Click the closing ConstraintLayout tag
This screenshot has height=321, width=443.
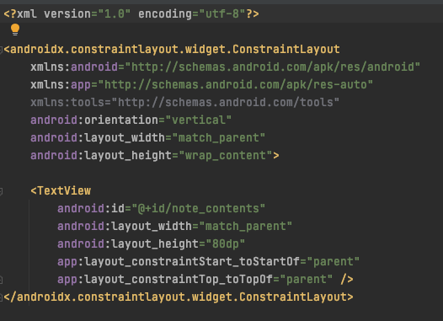[179, 297]
